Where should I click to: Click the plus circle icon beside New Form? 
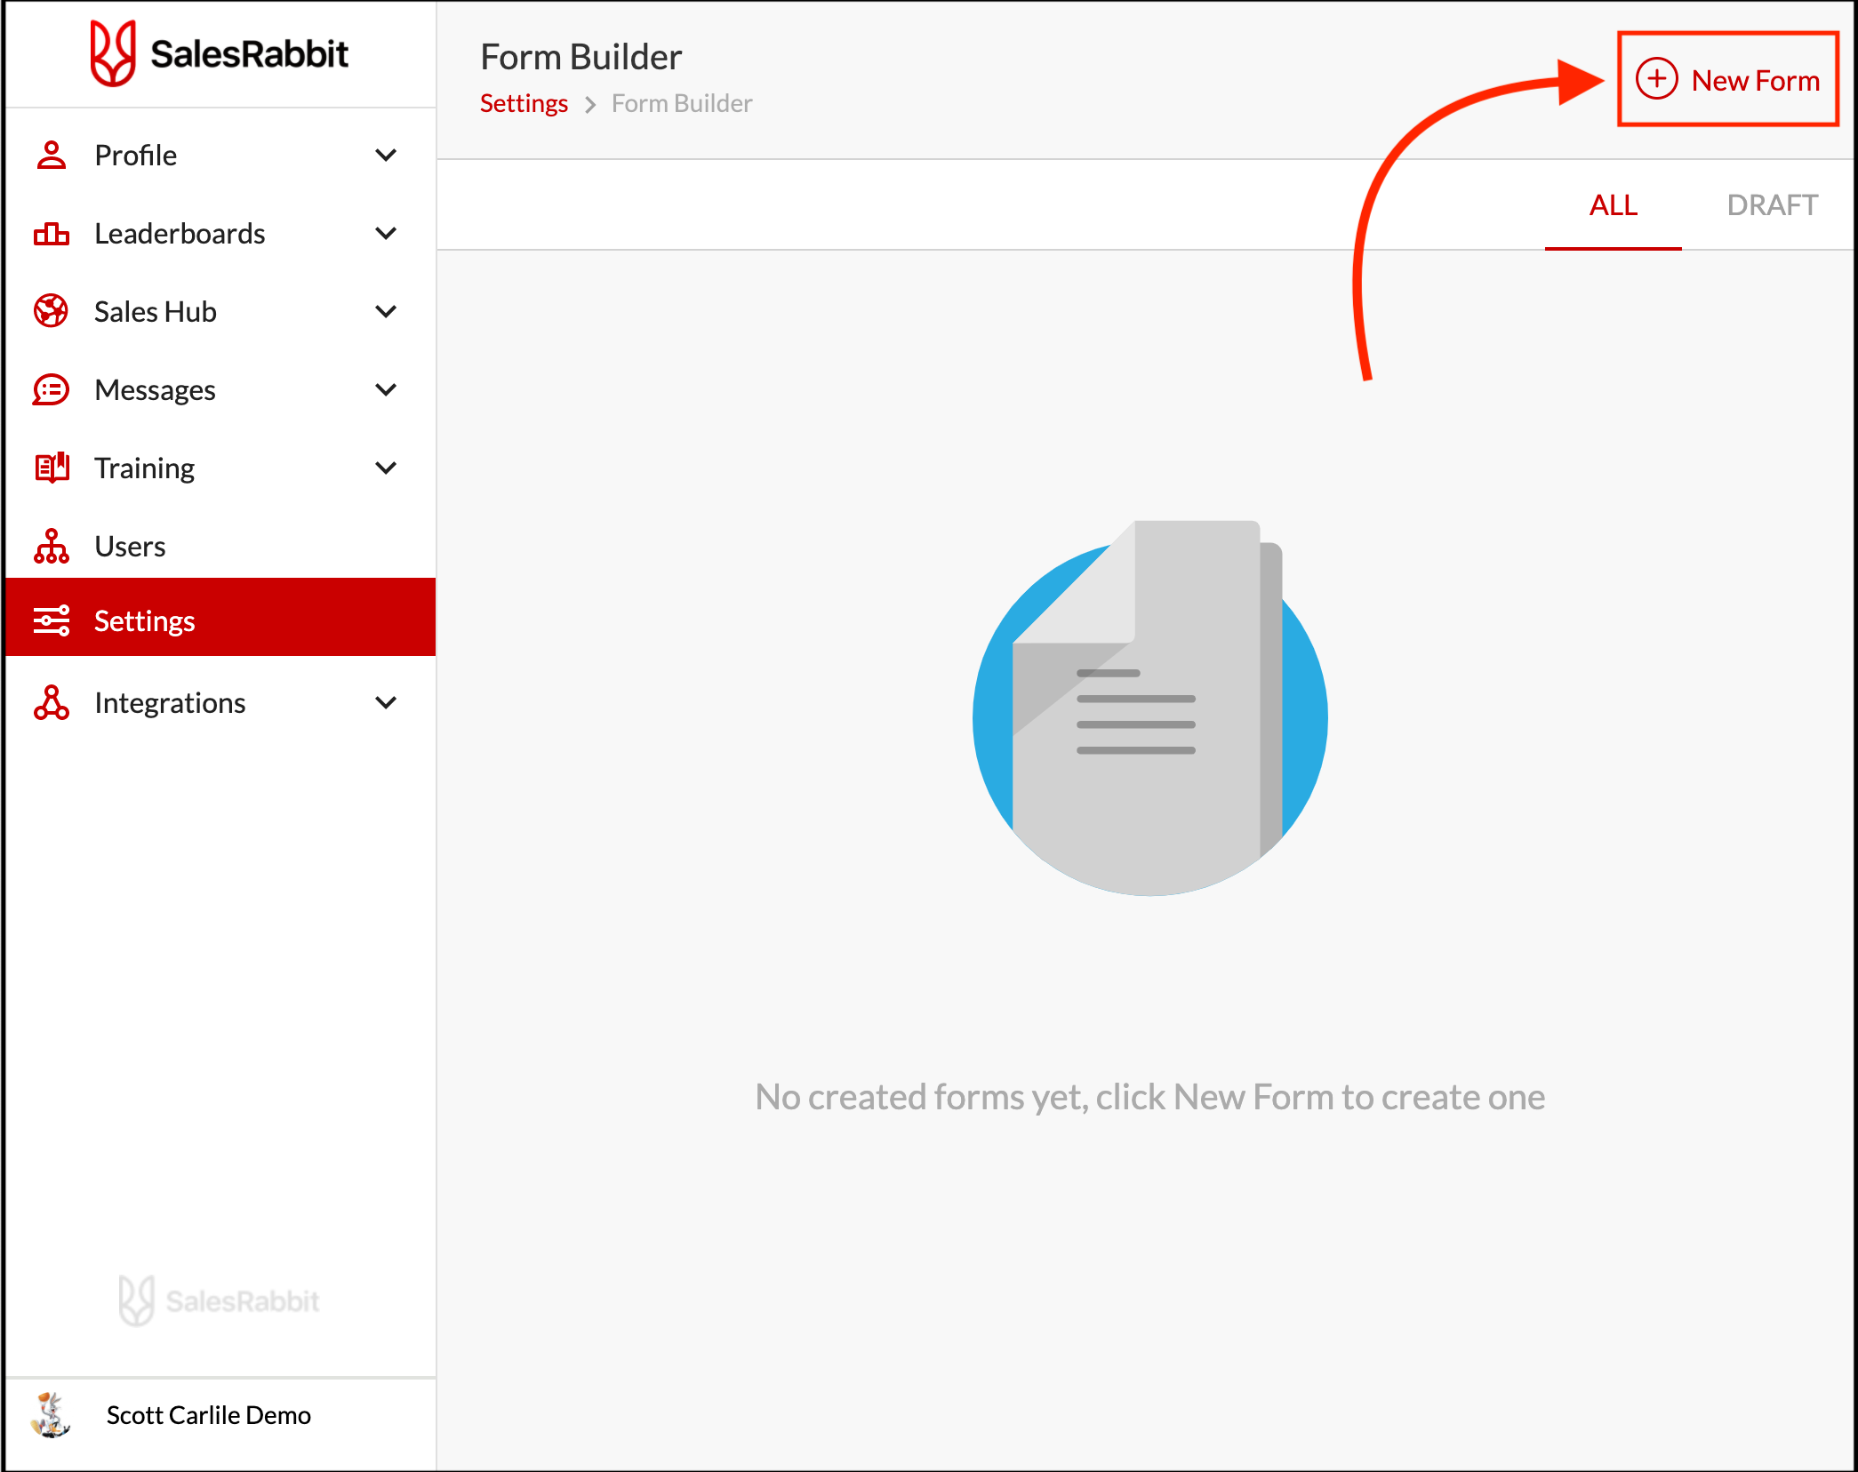pyautogui.click(x=1657, y=79)
